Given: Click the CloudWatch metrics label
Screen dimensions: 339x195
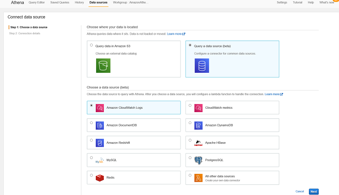Looking at the screenshot, I should click(219, 107).
